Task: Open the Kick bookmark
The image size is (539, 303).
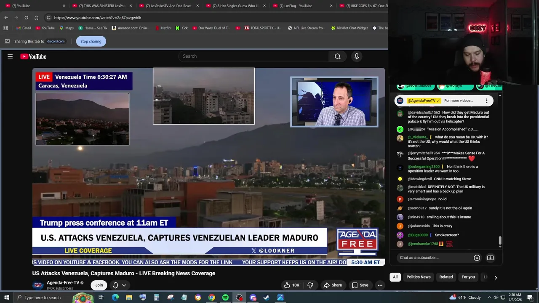Action: (x=181, y=28)
